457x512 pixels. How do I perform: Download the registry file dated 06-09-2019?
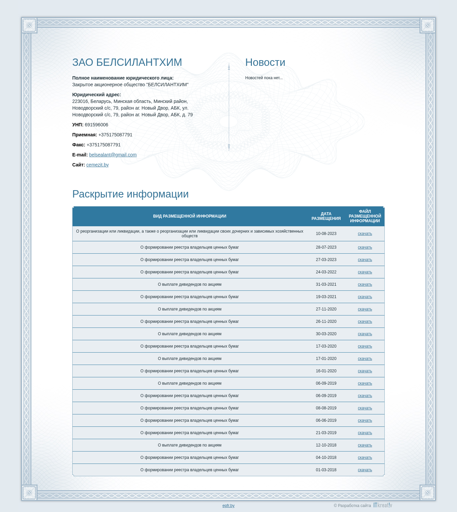[365, 396]
